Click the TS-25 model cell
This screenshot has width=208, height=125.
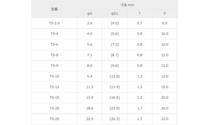[54, 119]
